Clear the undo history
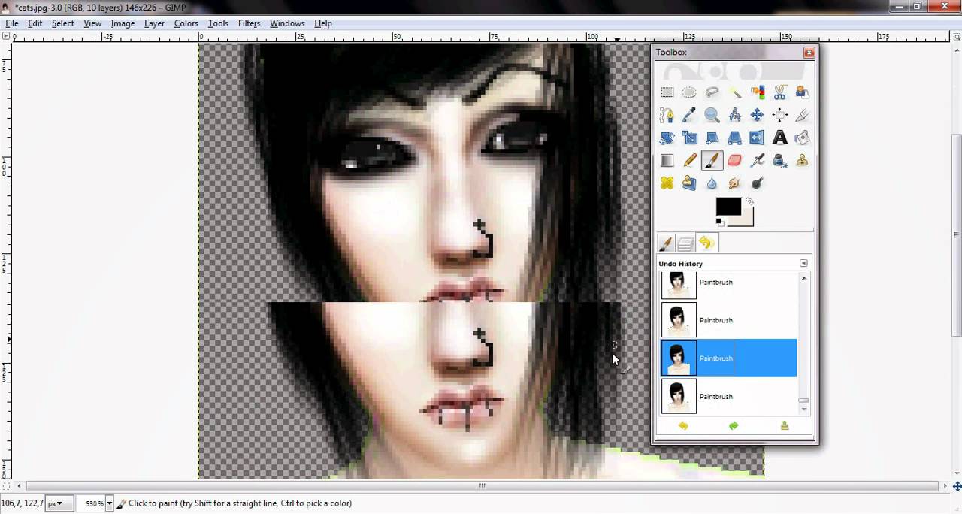The height and width of the screenshot is (514, 962). 785,426
